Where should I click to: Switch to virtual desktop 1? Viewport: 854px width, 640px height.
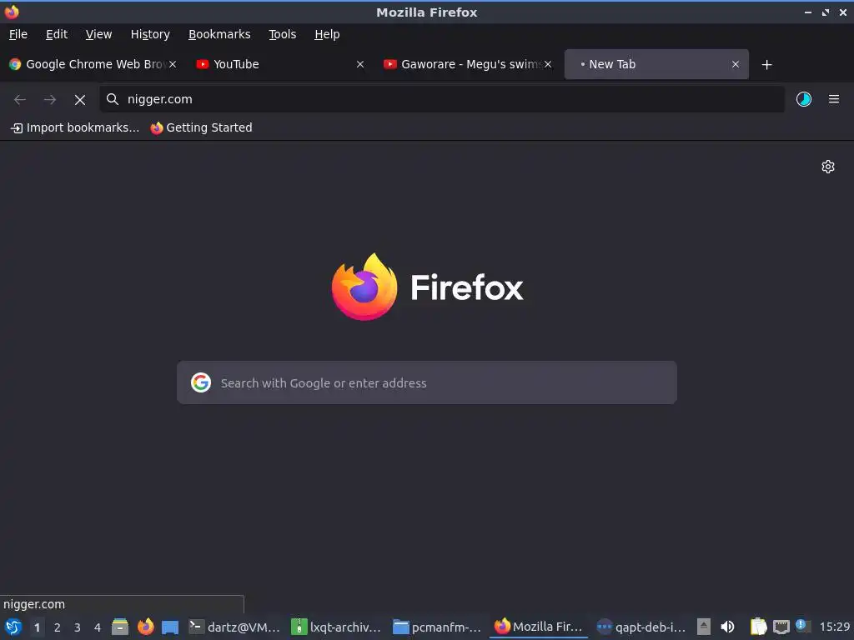click(x=37, y=627)
